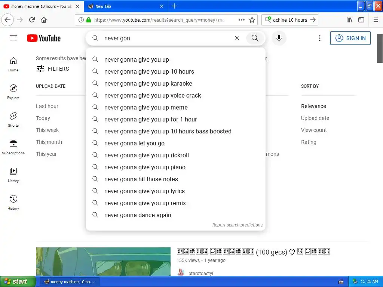Viewport: 383px width, 287px height.
Task: Sort by Upload date
Action: (x=315, y=118)
